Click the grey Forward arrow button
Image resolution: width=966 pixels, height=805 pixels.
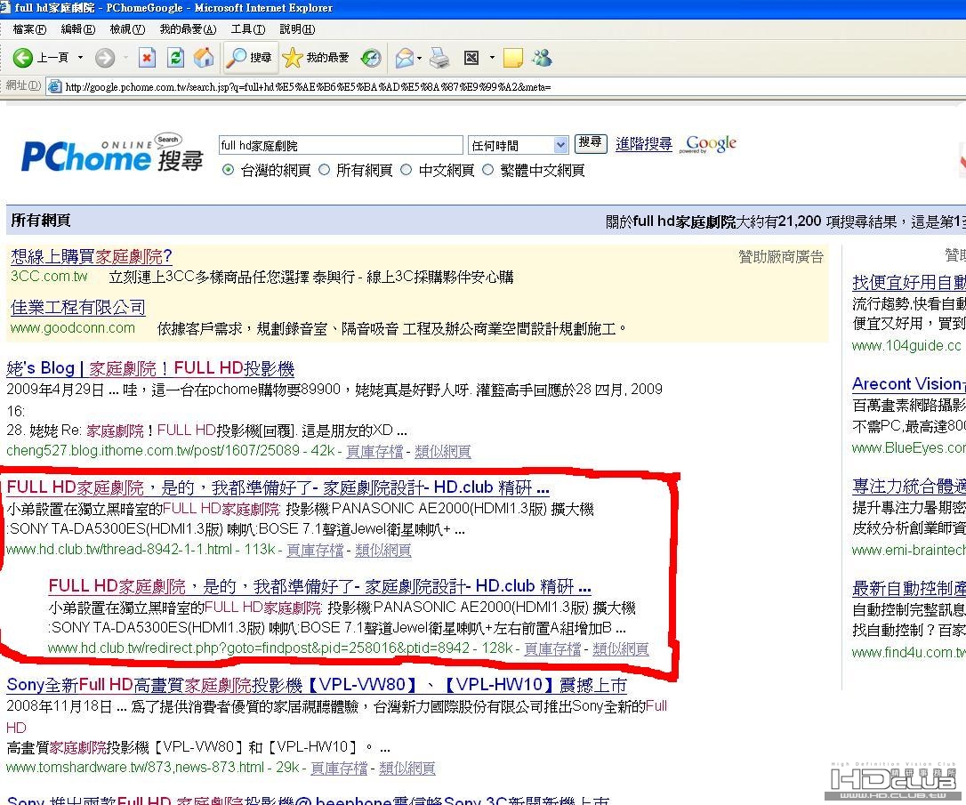click(105, 58)
